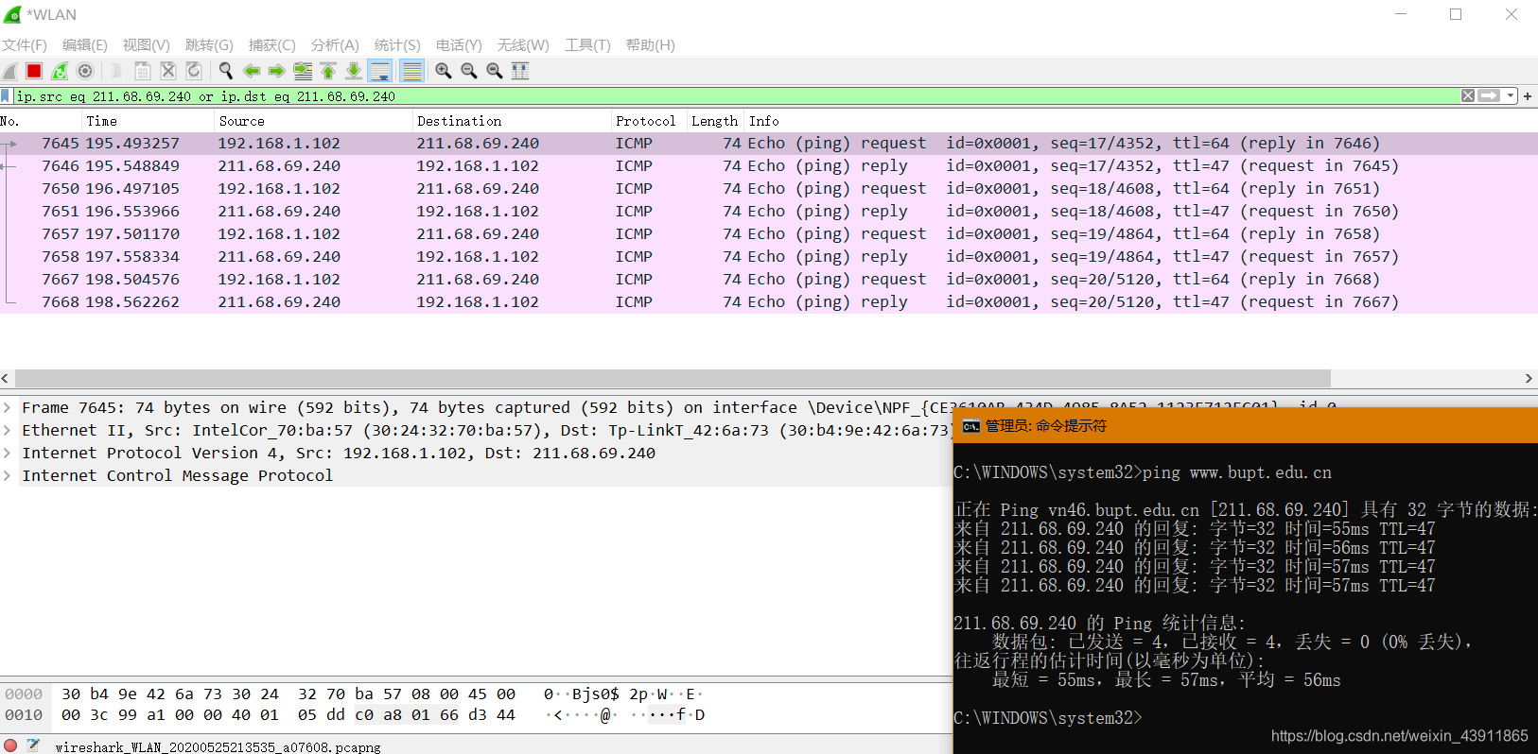Viewport: 1538px width, 754px height.
Task: Jump to the last packet
Action: [354, 71]
